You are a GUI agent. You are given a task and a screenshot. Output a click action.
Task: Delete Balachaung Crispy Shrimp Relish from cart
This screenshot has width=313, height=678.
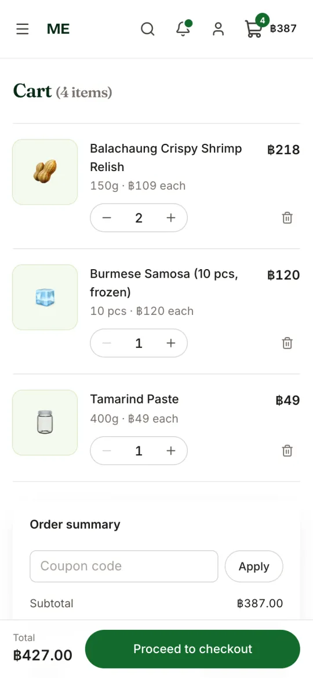287,218
